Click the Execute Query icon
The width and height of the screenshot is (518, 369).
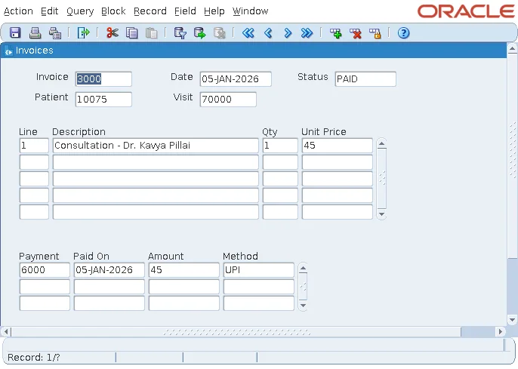pos(200,33)
